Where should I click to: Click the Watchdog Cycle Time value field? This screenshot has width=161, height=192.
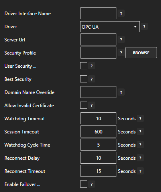(x=98, y=145)
